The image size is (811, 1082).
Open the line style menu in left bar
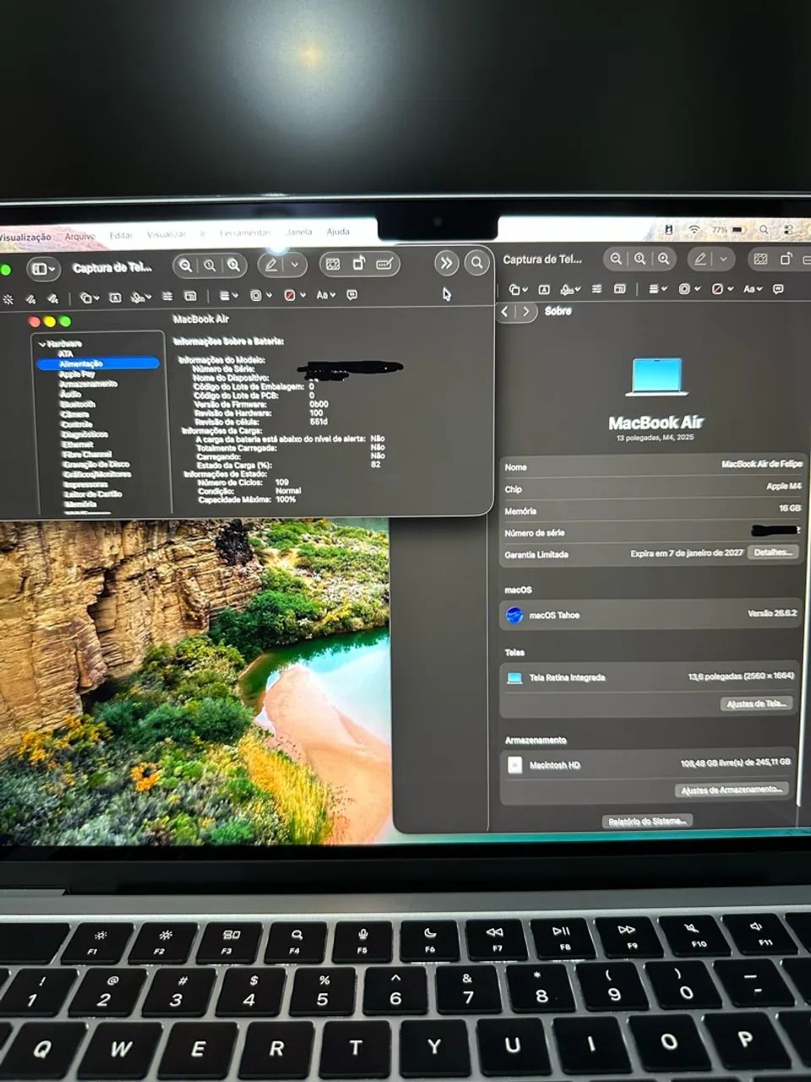(x=228, y=296)
